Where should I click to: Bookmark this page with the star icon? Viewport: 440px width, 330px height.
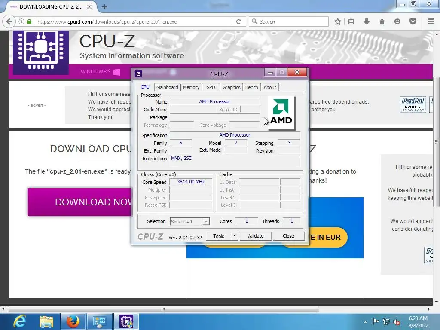pyautogui.click(x=338, y=21)
